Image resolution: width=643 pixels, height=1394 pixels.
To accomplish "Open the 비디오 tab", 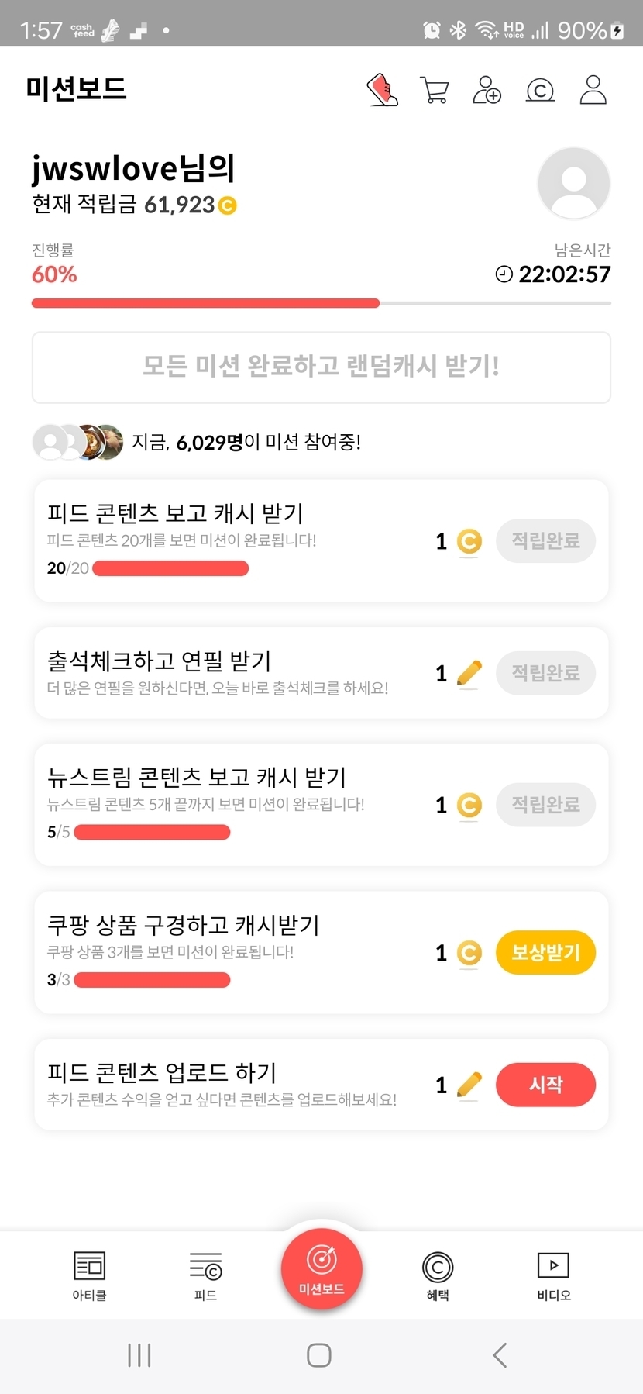I will tap(553, 1275).
